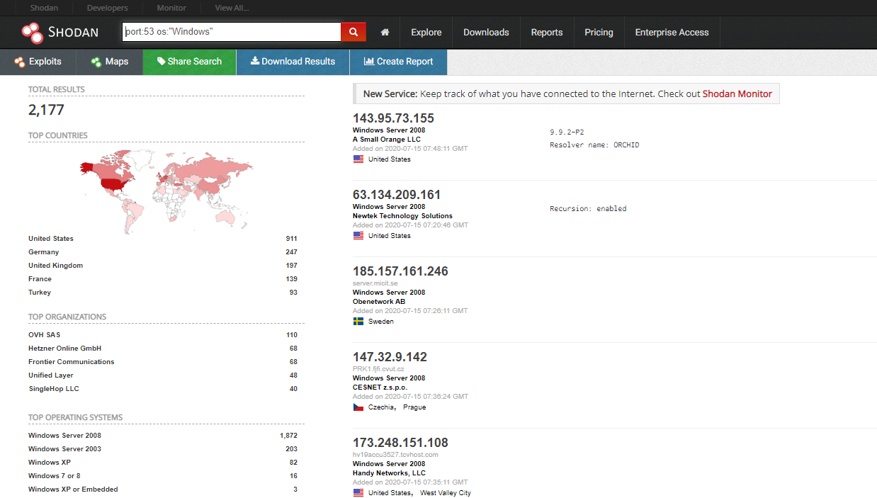This screenshot has height=498, width=877.
Task: Click the Czechia flag icon
Action: point(358,407)
